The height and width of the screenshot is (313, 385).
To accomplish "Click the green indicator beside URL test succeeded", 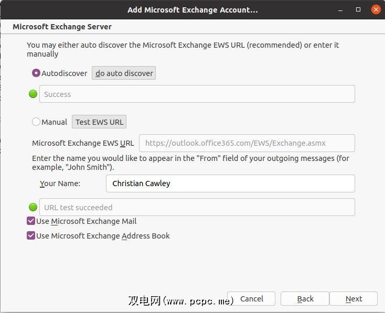I will [x=33, y=207].
